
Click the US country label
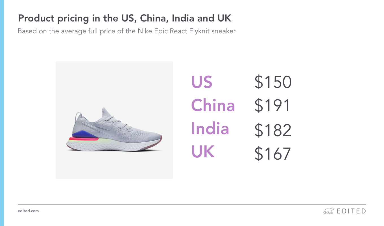(x=202, y=82)
